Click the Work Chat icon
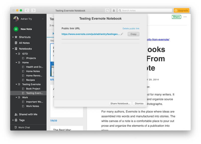The height and width of the screenshot is (144, 201). pos(16,127)
